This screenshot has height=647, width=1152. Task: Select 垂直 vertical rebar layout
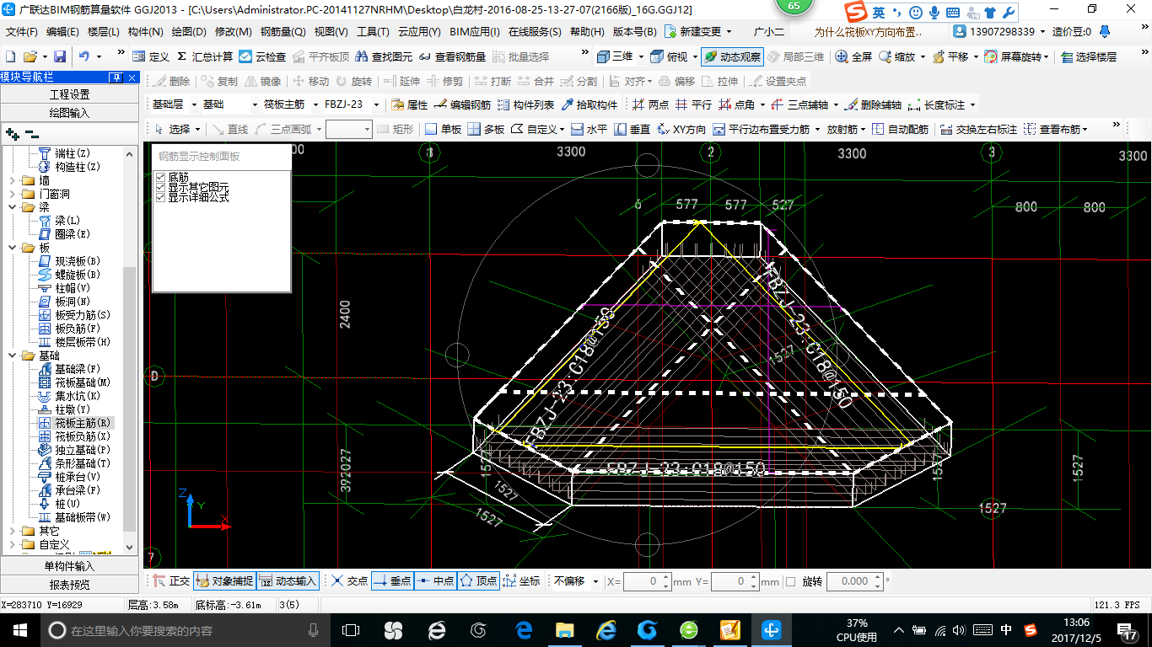pos(632,129)
